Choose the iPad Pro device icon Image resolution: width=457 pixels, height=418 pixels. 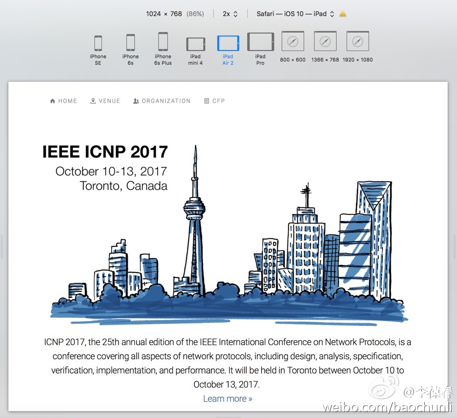point(260,43)
